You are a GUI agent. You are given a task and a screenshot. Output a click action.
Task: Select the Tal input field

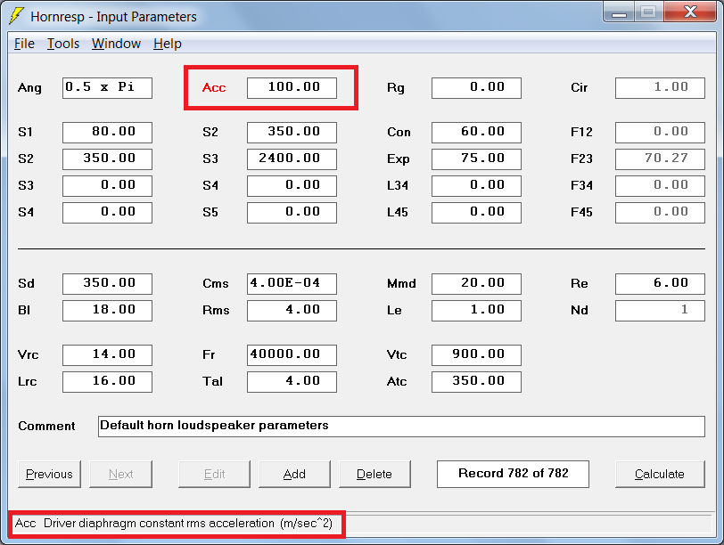[x=292, y=382]
